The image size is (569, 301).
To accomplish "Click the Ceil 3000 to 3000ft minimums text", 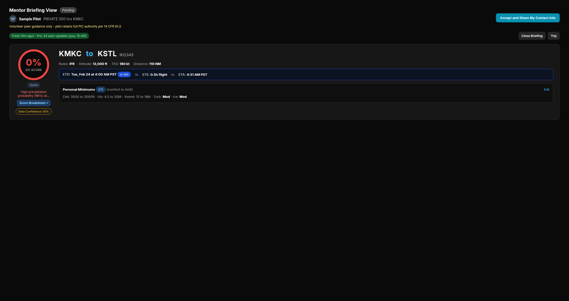I will 79,97.
